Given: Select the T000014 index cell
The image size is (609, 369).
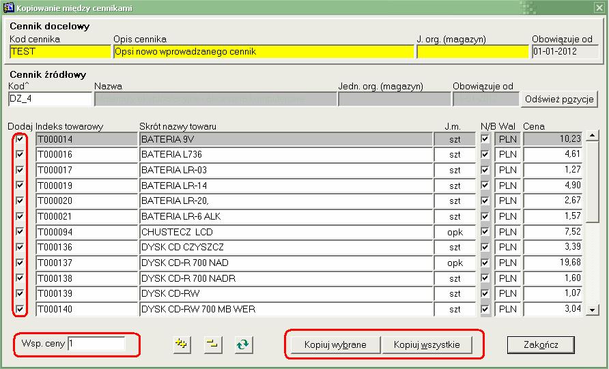Looking at the screenshot, I should (87, 139).
